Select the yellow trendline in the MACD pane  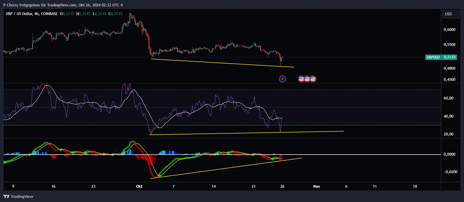click(x=226, y=168)
